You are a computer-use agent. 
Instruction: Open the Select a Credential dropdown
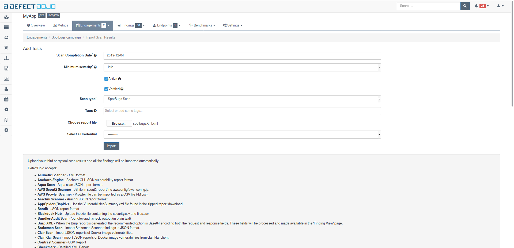click(242, 135)
